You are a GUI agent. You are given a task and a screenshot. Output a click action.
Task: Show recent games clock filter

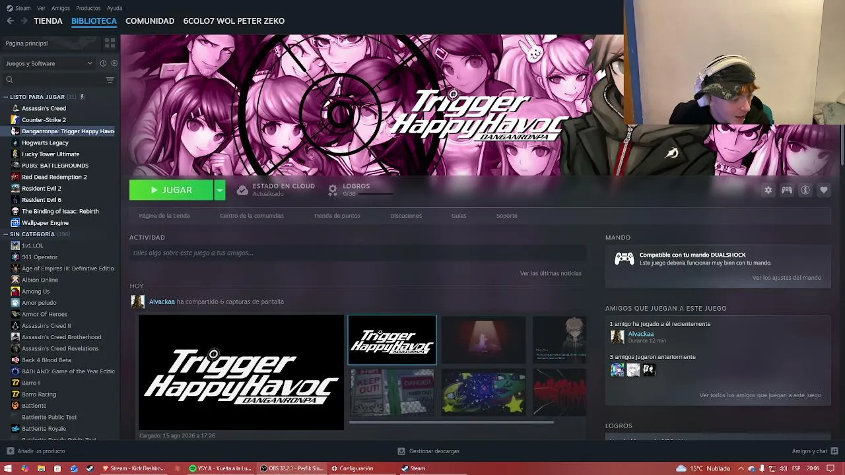click(x=103, y=63)
